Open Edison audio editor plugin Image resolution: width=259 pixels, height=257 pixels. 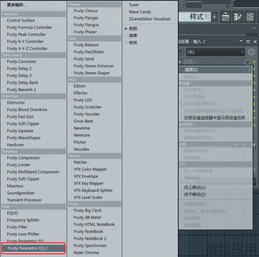79,86
